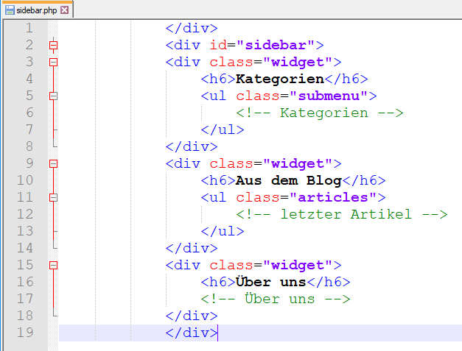The width and height of the screenshot is (462, 351).
Task: Click the closing </div> on line 8
Action: (192, 146)
